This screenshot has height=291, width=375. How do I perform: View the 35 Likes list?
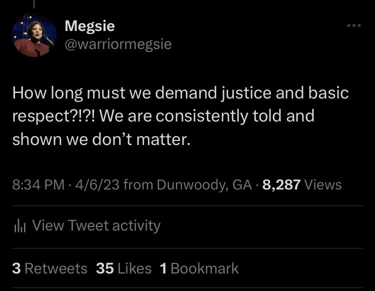(x=123, y=268)
